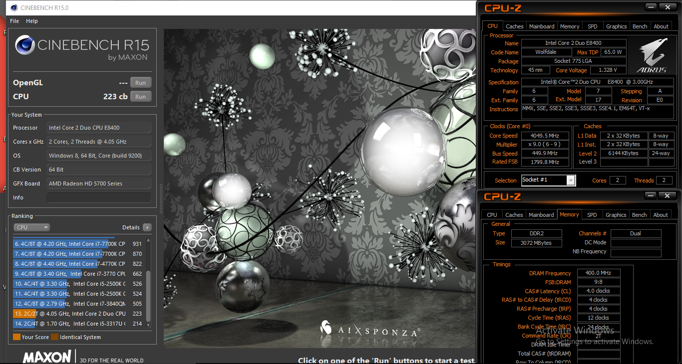Run the OpenGL benchmark test
Image resolution: width=682 pixels, height=364 pixels.
point(141,83)
